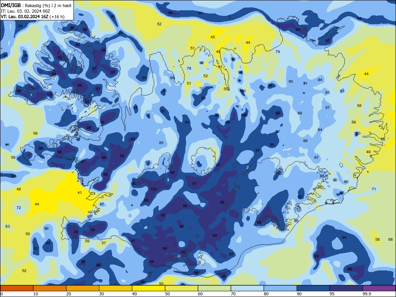Click the medium blue 80–90 legend swatch

click(x=280, y=288)
